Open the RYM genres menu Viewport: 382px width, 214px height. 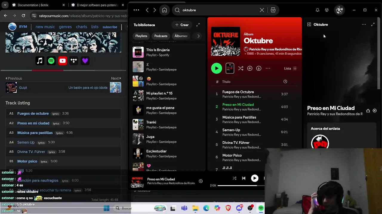click(65, 27)
